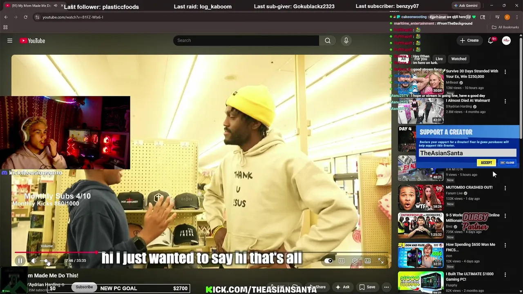Screen dimensions: 523x294
Task: Open the Chrome three-dot menu
Action: [x=517, y=17]
